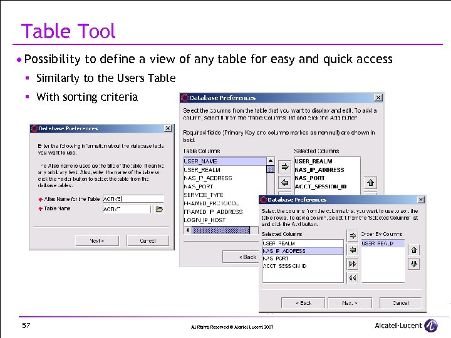Viewport: 451px width, 338px height.
Task: Click the remove arrow in the sorting dialog
Action: pos(353,250)
